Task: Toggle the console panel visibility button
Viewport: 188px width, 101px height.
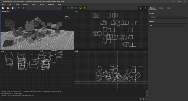Action: 141,8
